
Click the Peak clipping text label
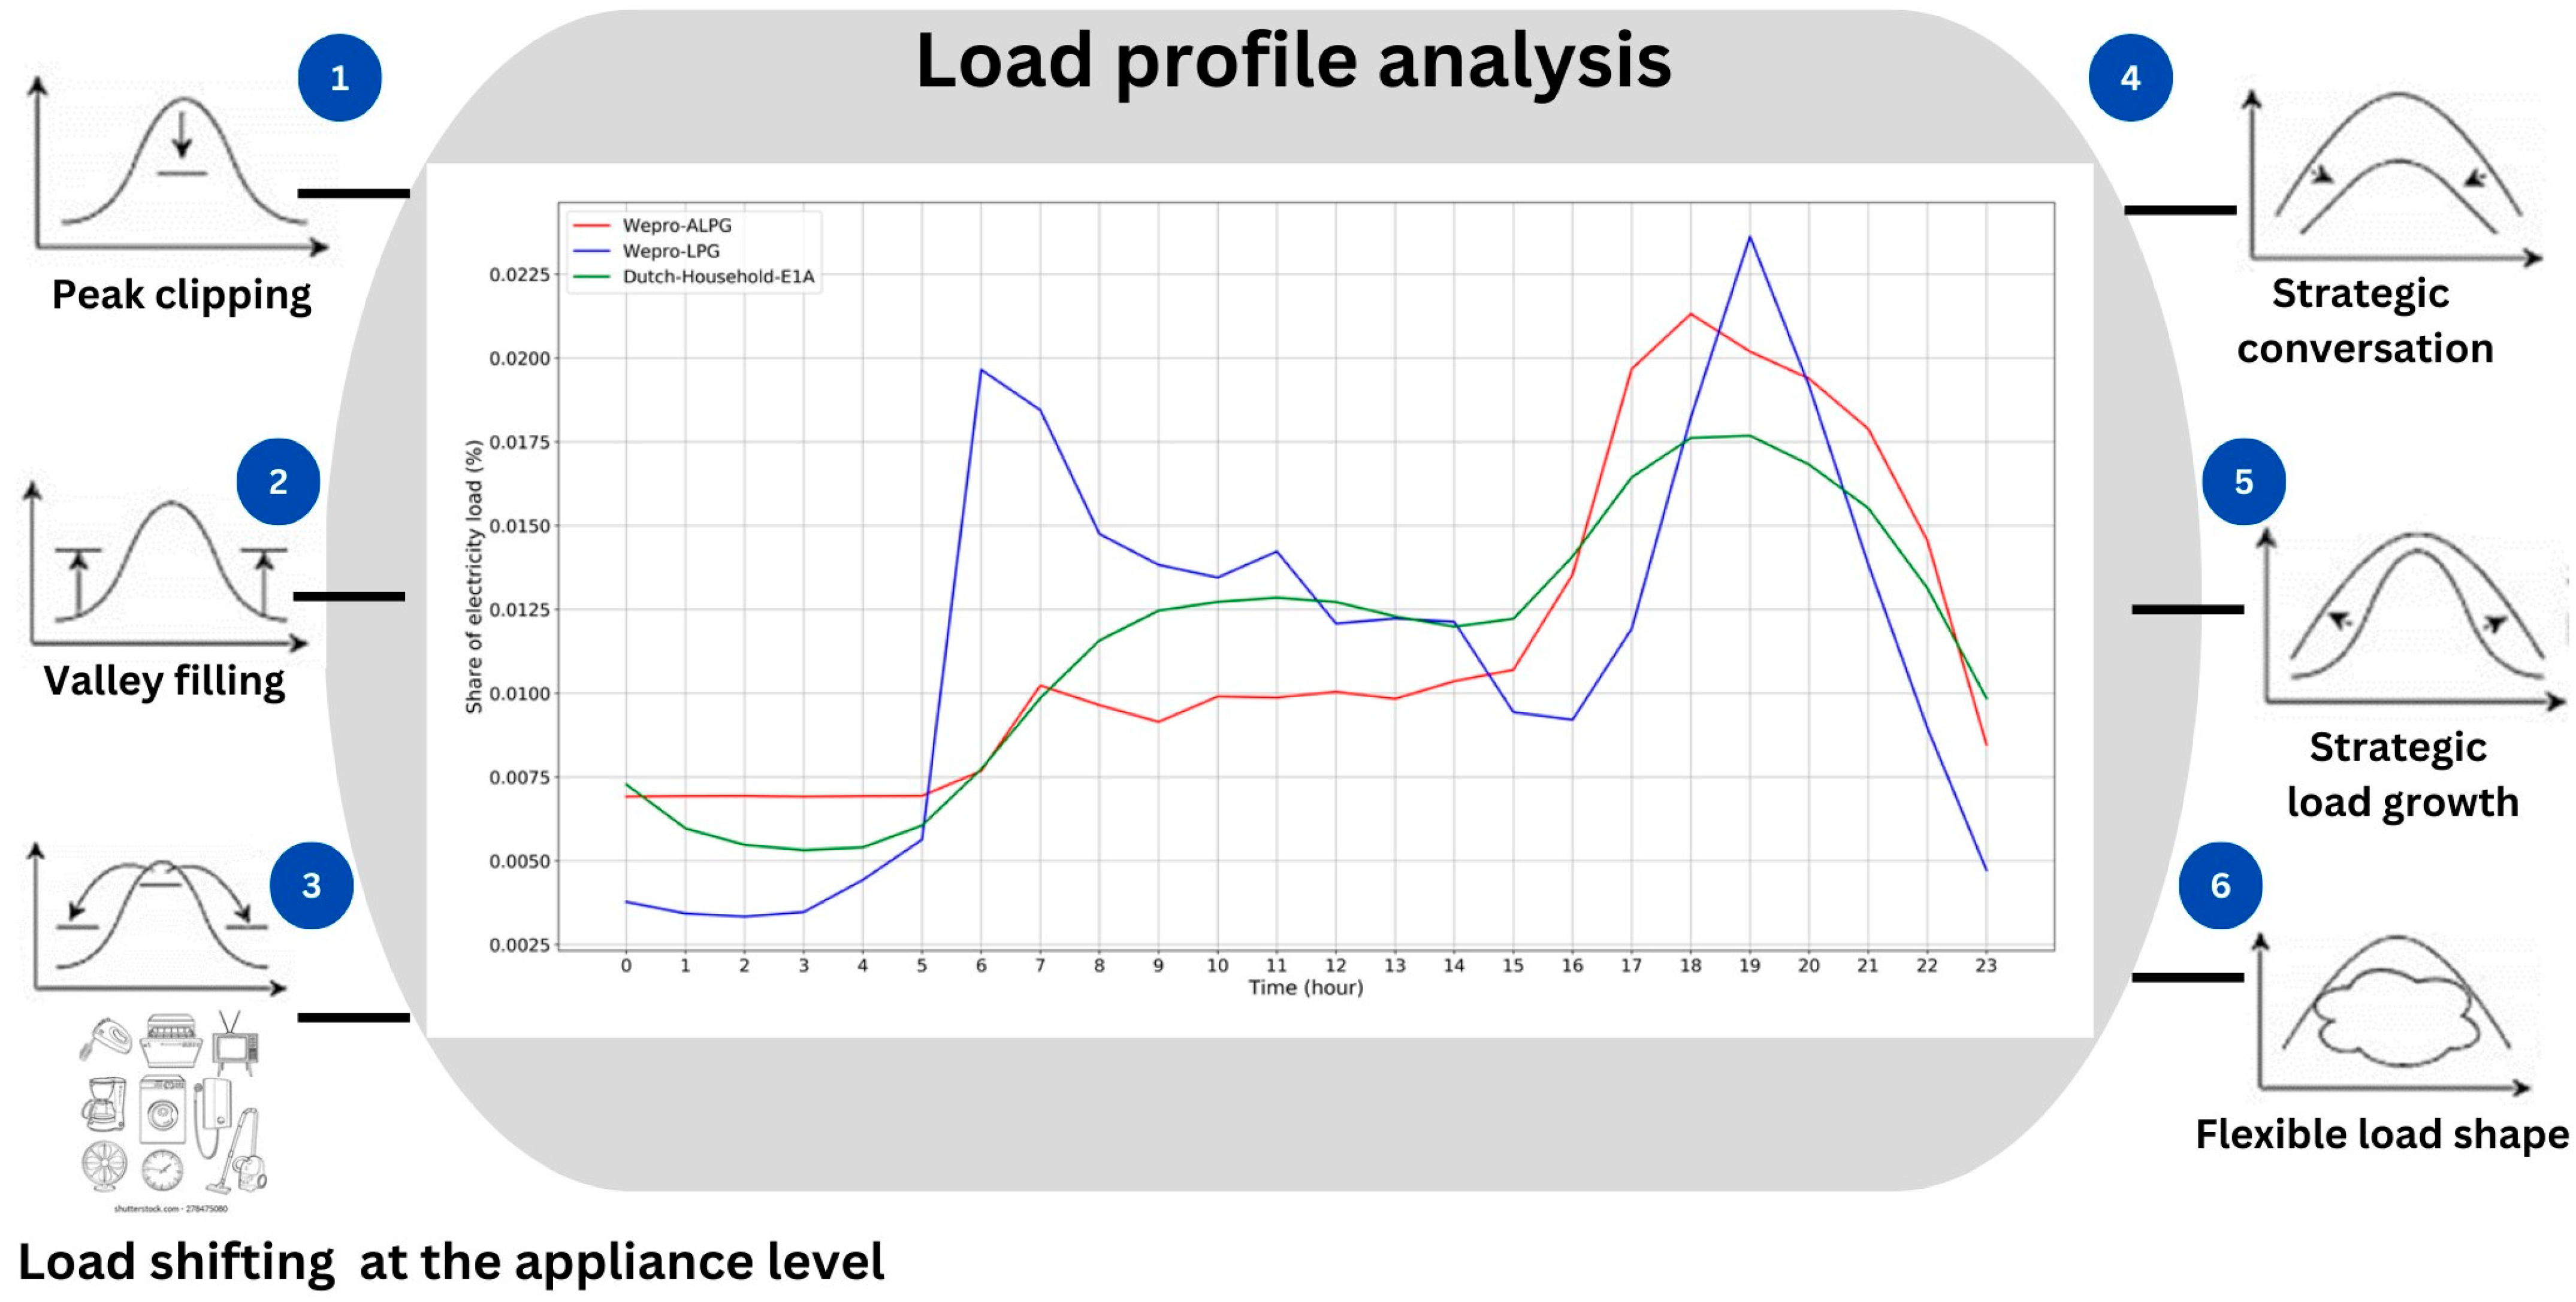pyautogui.click(x=181, y=295)
